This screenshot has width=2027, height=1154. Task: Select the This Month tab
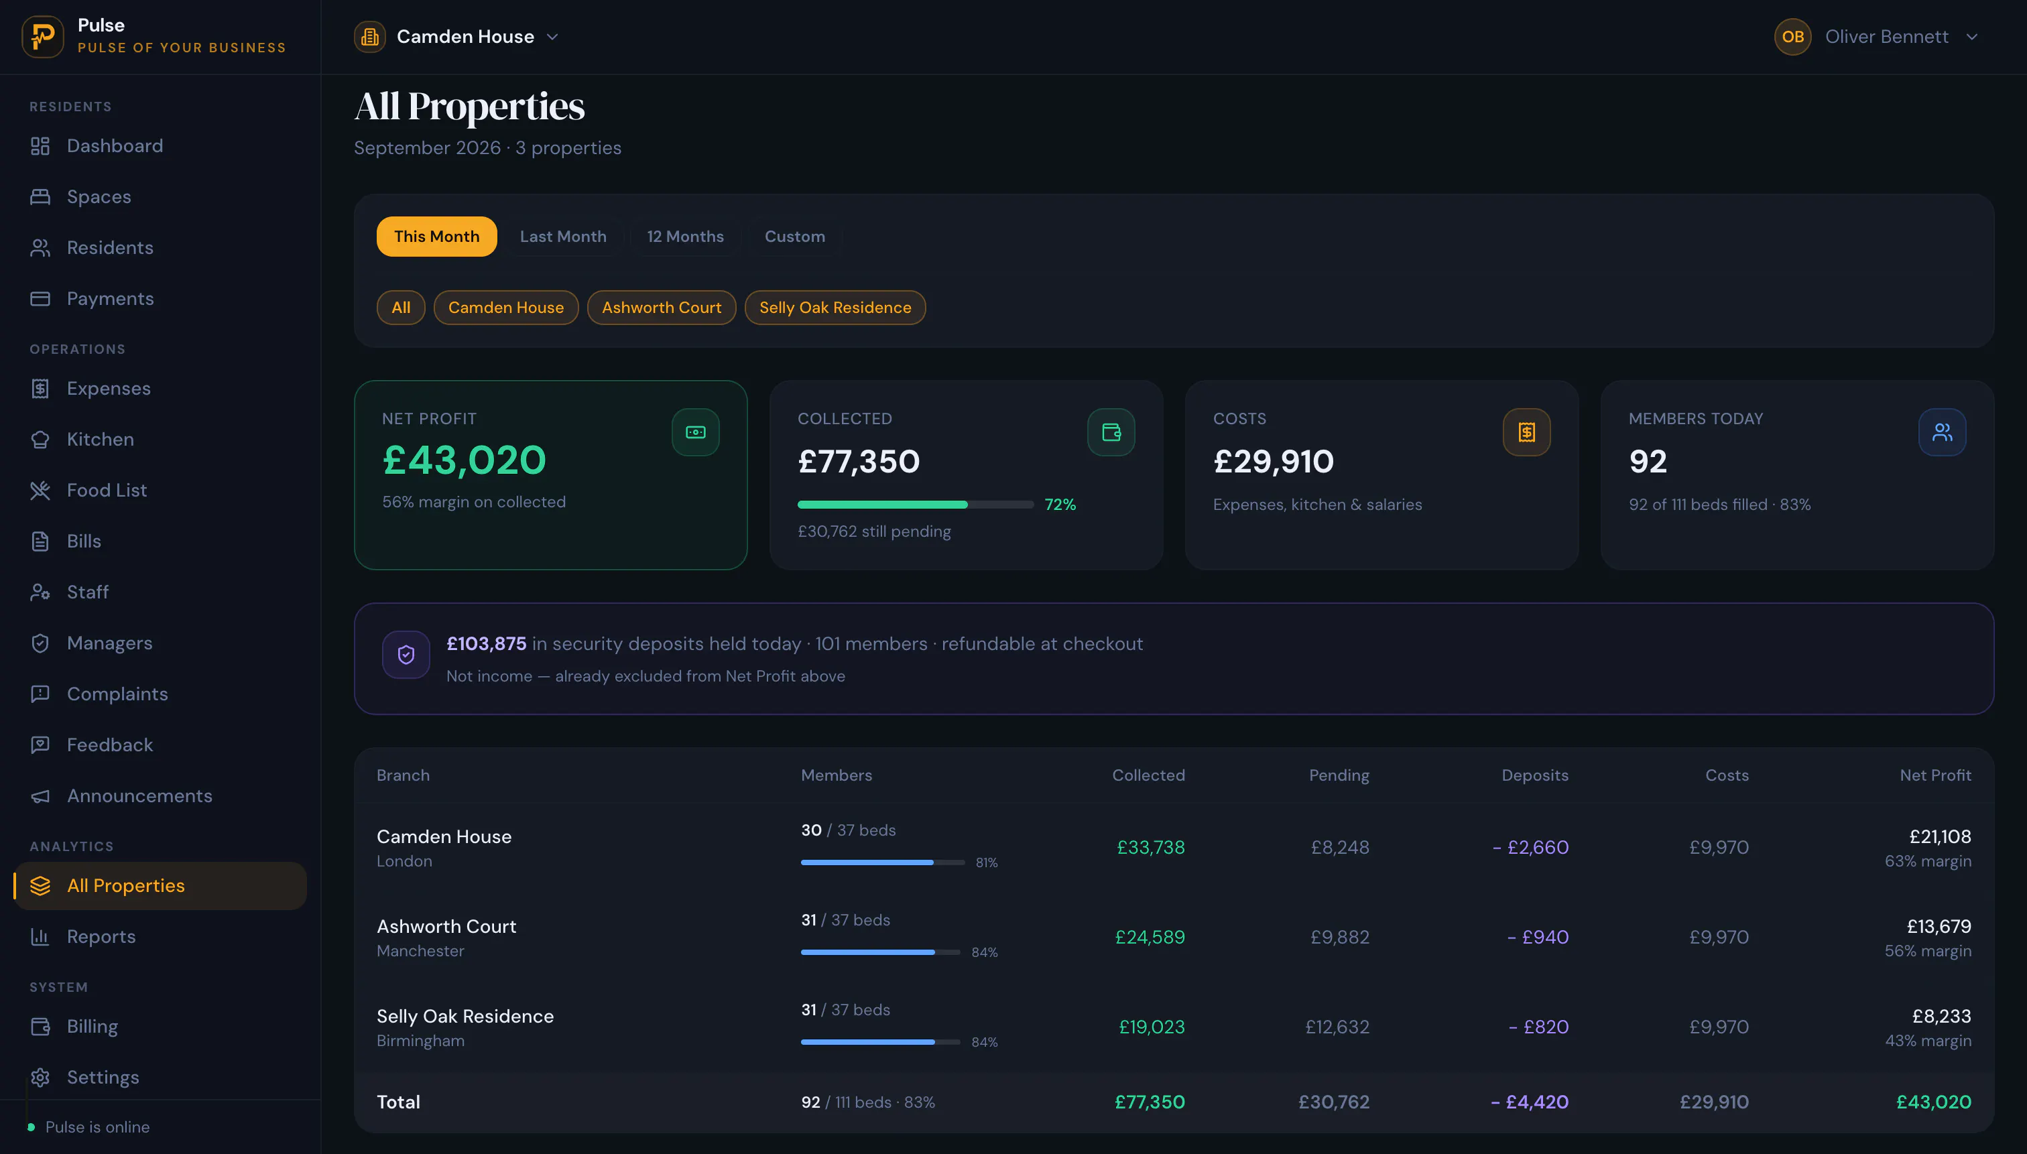coord(437,236)
